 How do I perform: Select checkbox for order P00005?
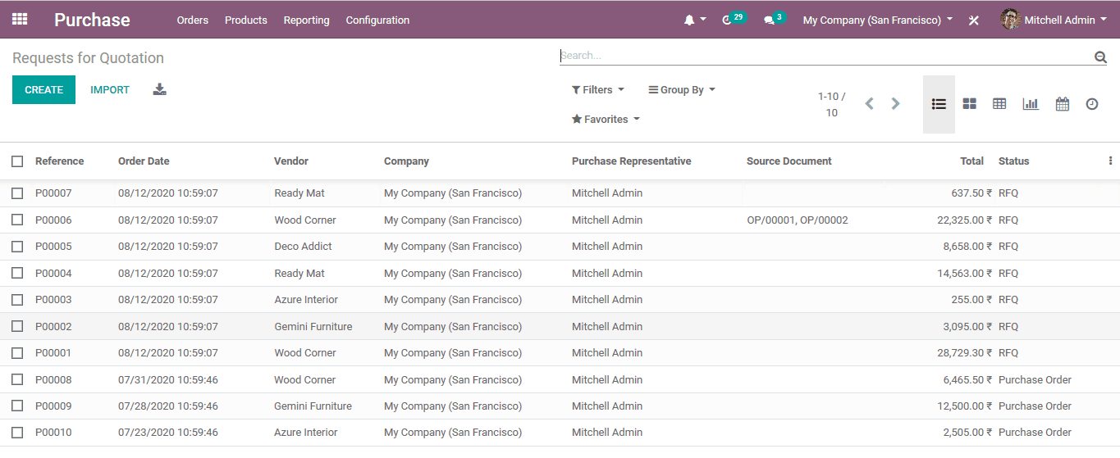17,247
